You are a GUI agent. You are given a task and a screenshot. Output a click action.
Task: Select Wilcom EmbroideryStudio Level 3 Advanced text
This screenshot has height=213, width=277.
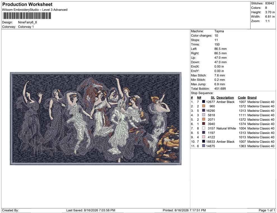point(35,10)
